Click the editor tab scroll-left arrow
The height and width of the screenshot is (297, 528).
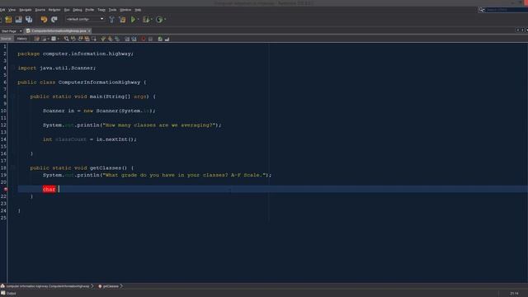tap(517, 30)
